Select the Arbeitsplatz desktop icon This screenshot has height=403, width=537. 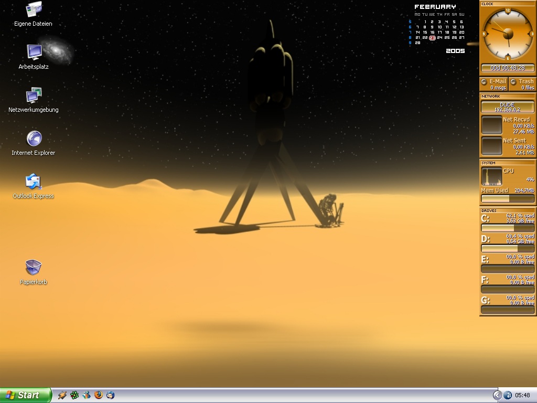coord(34,57)
